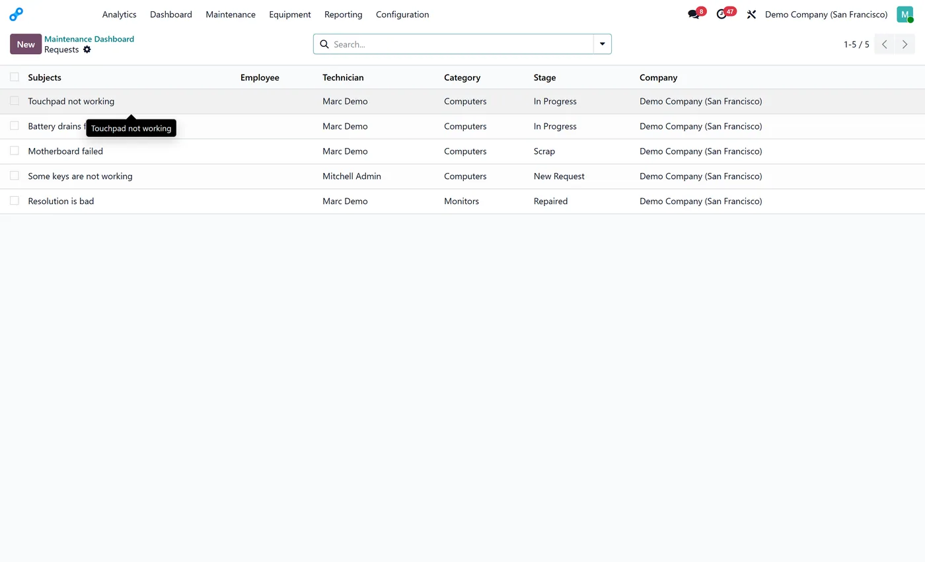This screenshot has height=562, width=925.
Task: Open the Reporting menu
Action: (344, 15)
